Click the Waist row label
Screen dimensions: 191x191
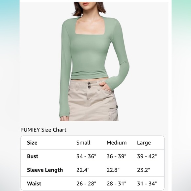click(34, 183)
